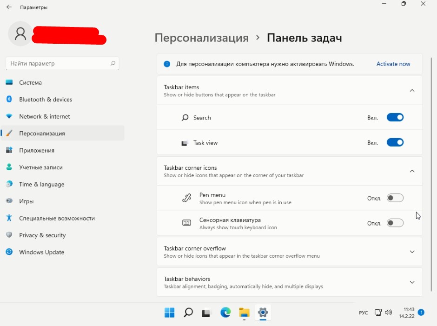
Task: Click the Учетные записи person icon
Action: [9, 167]
